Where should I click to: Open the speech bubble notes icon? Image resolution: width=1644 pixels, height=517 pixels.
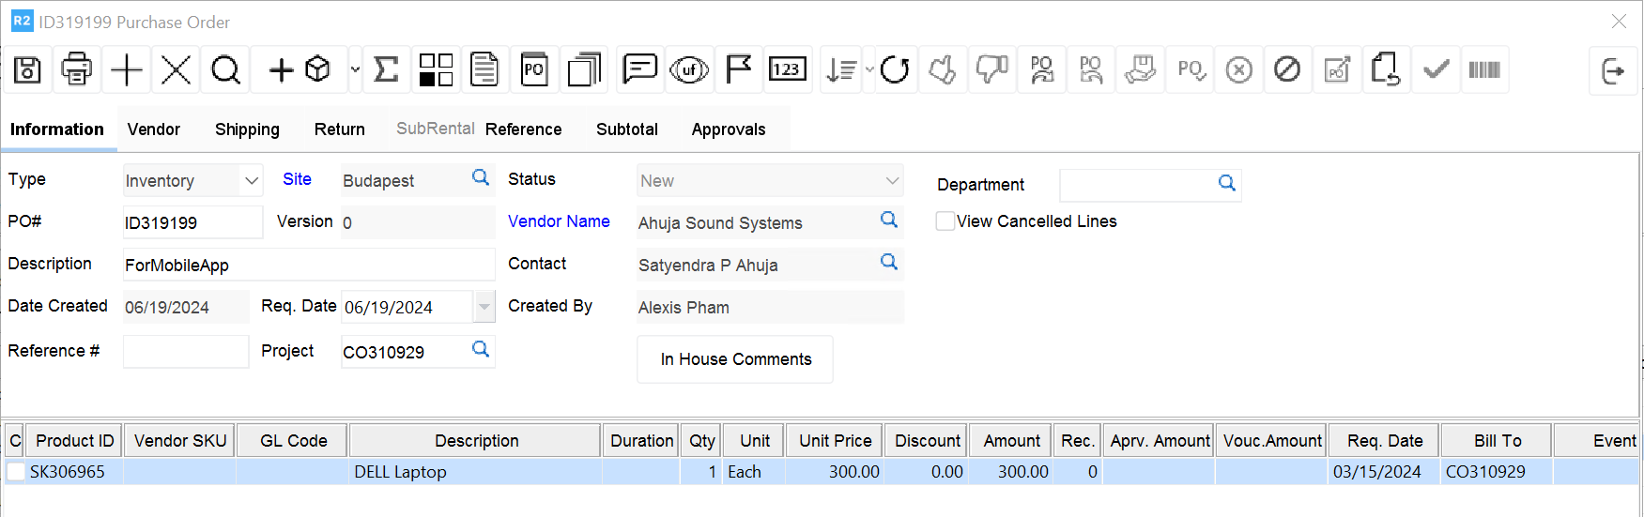[x=639, y=69]
